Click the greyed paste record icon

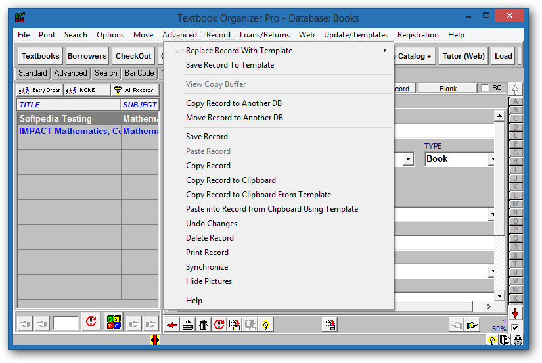(250, 325)
